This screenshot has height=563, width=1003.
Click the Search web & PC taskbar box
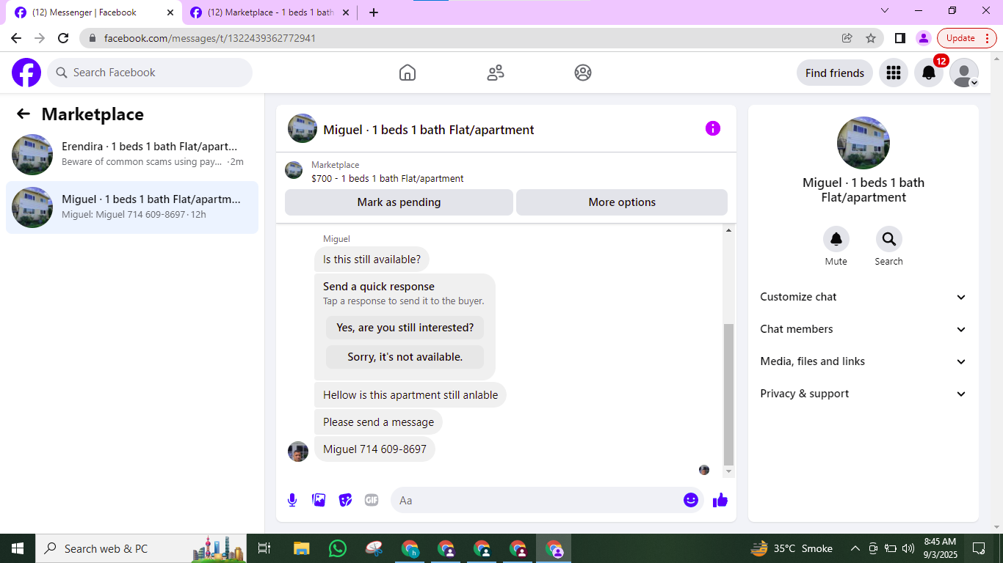(142, 548)
